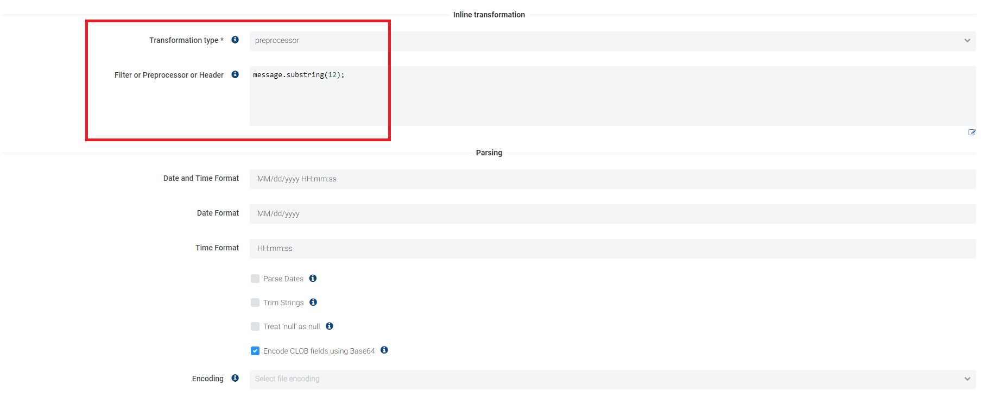This screenshot has width=981, height=397.
Task: Click the info icon next to Trim Strings
Action: [313, 302]
